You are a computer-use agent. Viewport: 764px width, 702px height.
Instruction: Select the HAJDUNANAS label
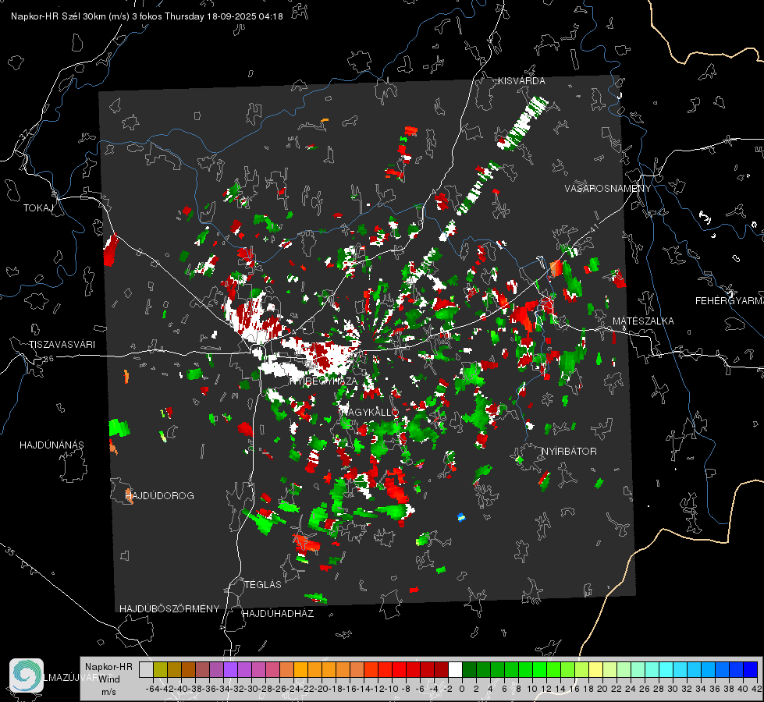52,445
